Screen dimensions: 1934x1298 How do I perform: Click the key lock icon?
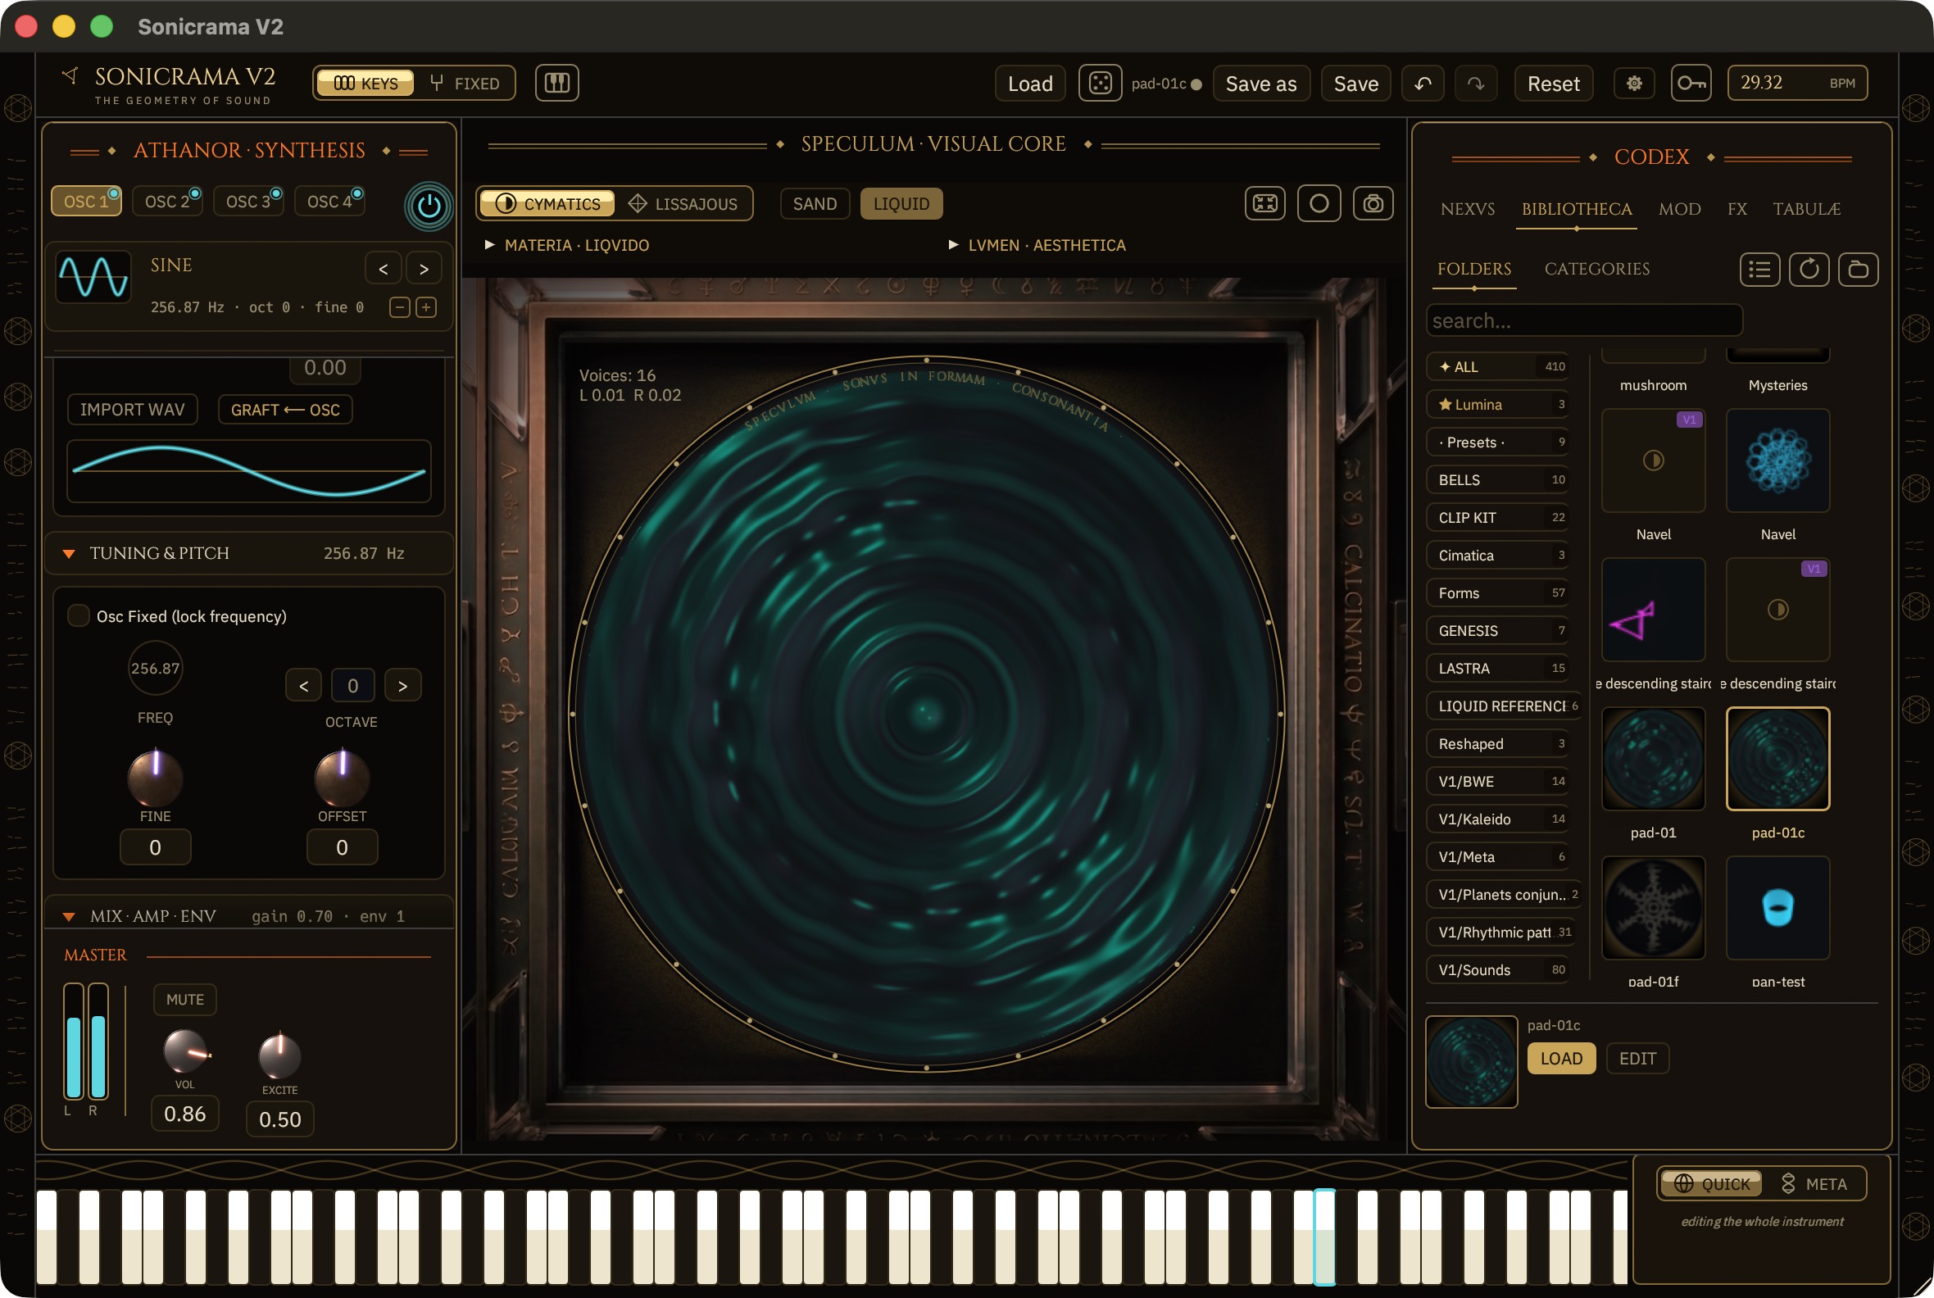(x=1691, y=84)
